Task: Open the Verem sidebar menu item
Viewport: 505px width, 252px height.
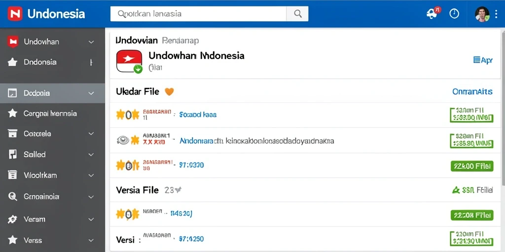Action: (x=52, y=220)
